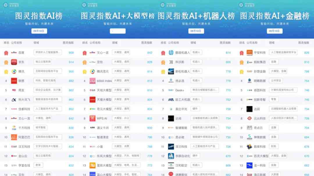Viewport: 314px width, 176px height.
Task: Select company name 佳都科技
Action: (x=24, y=109)
